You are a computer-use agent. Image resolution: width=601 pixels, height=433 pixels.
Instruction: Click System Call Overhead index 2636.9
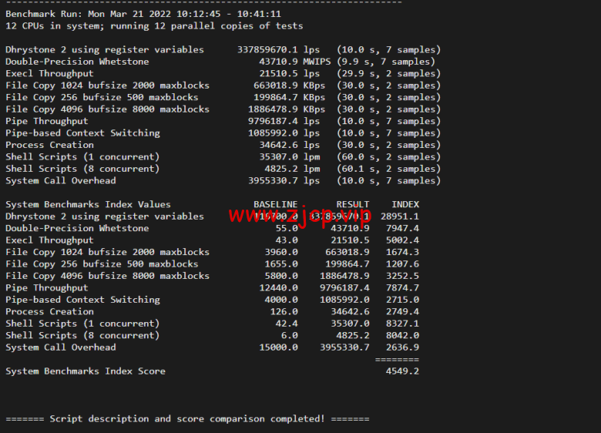(x=403, y=347)
